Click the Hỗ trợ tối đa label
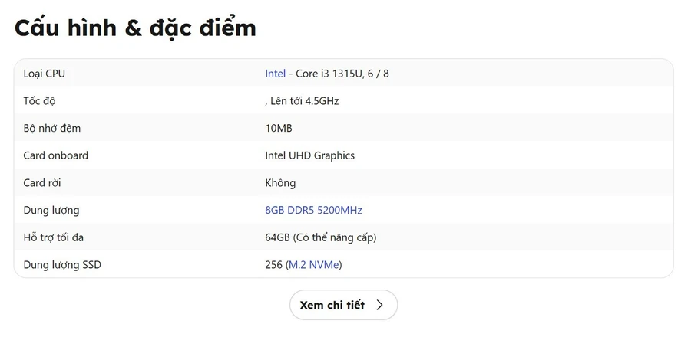 coord(53,237)
